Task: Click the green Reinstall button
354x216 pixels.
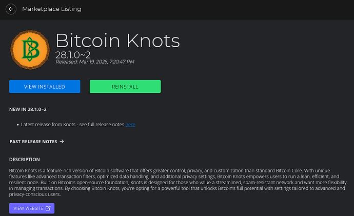Action: click(125, 86)
